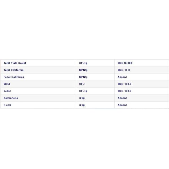
Task: Select the Total Coliforms row label
Action: [14, 70]
